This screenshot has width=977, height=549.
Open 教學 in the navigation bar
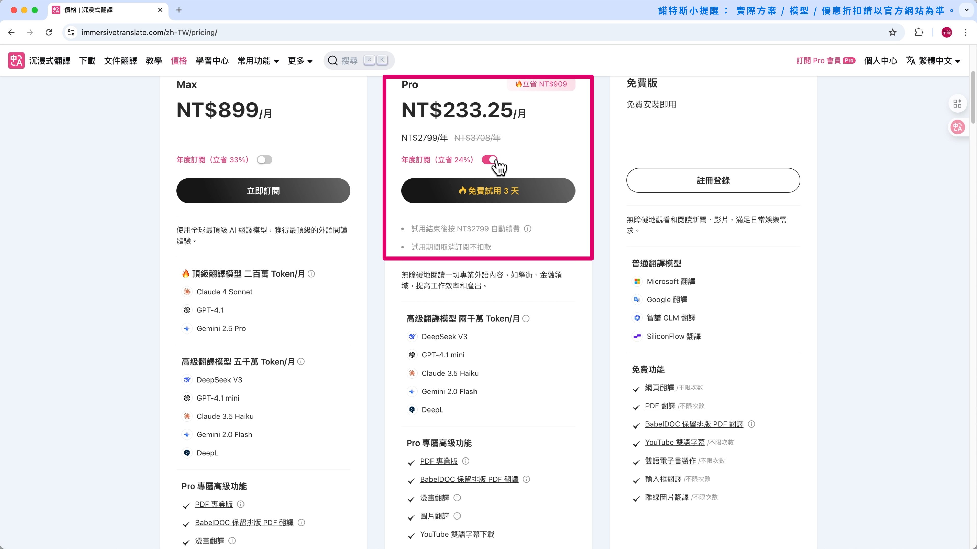[154, 61]
